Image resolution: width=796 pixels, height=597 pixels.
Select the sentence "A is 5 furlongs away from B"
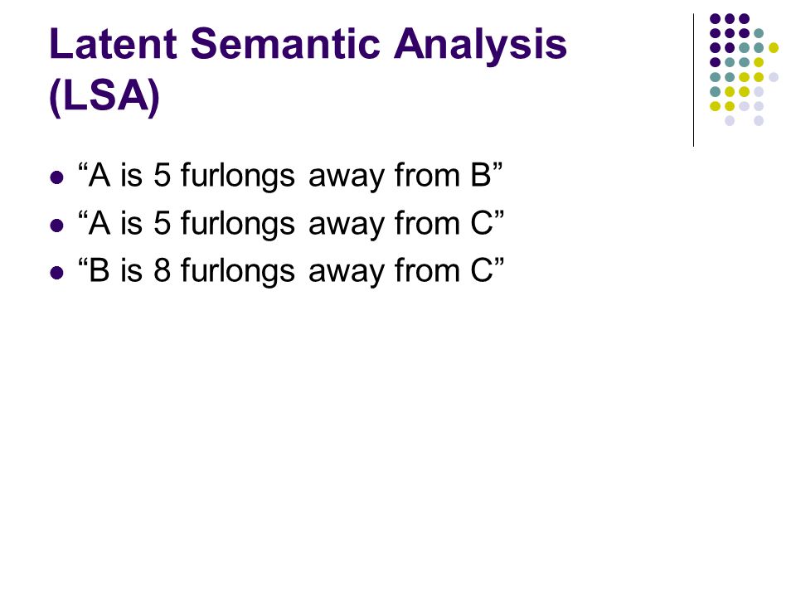click(290, 176)
